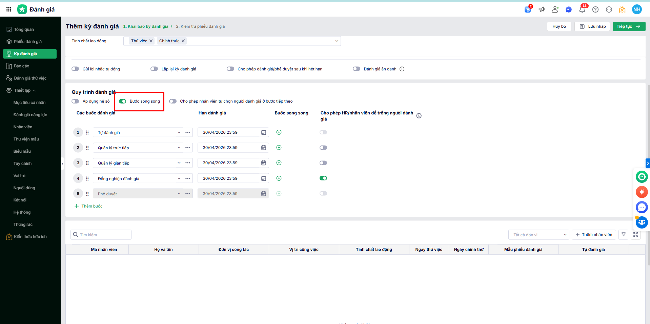Open calendar picker for Tự đánh giá deadline
Image resolution: width=650 pixels, height=324 pixels.
point(263,132)
